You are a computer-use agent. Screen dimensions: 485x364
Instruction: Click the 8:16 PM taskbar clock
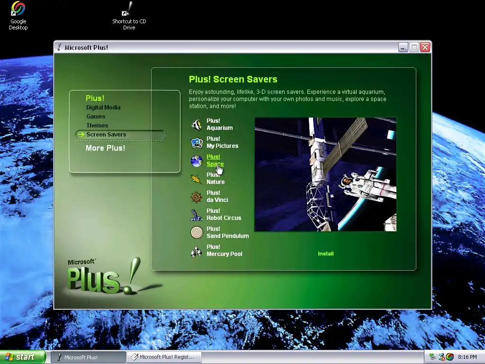[467, 357]
